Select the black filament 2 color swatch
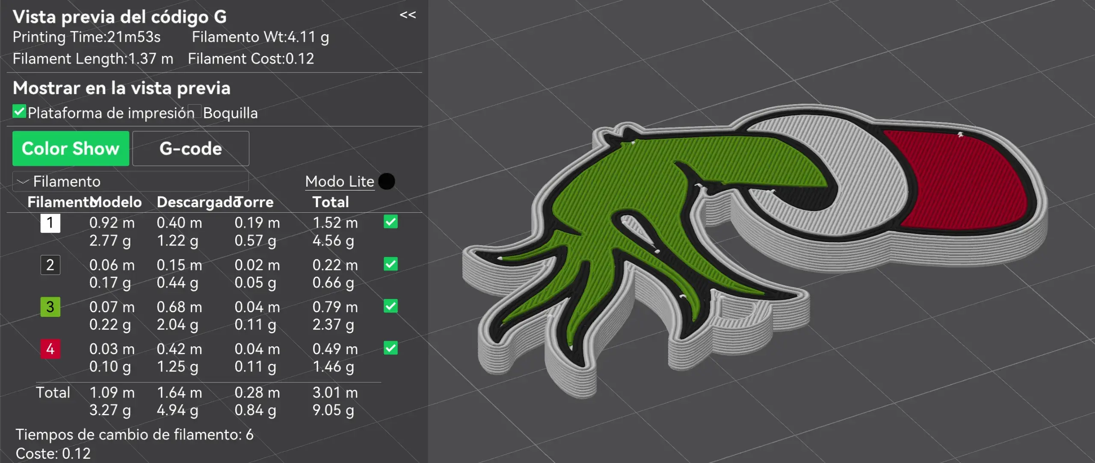The height and width of the screenshot is (463, 1095). click(50, 265)
